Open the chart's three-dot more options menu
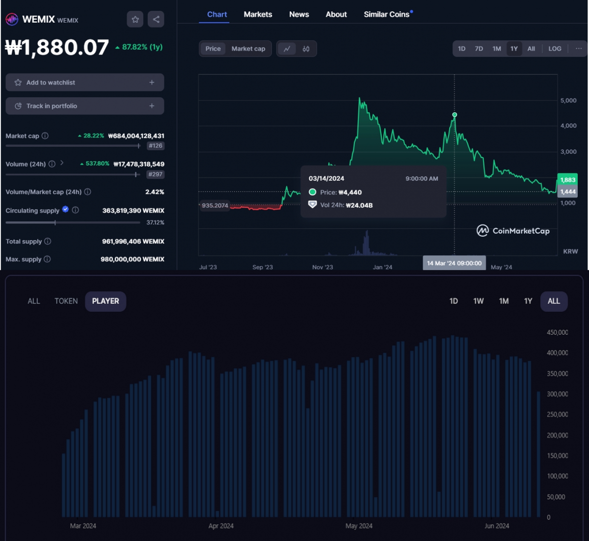Screen dimensions: 589x541 [x=579, y=49]
